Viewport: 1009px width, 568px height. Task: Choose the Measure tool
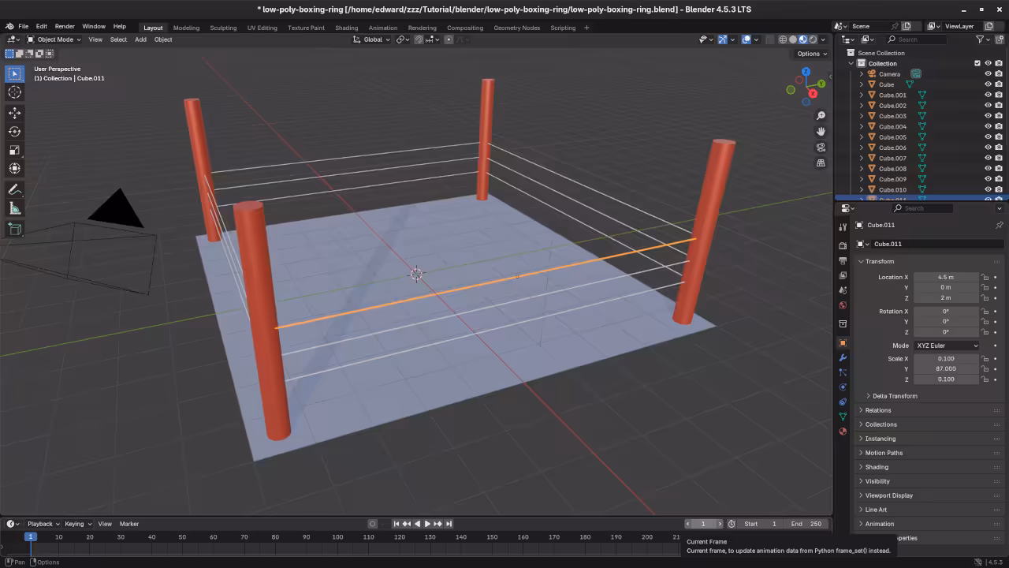point(14,208)
